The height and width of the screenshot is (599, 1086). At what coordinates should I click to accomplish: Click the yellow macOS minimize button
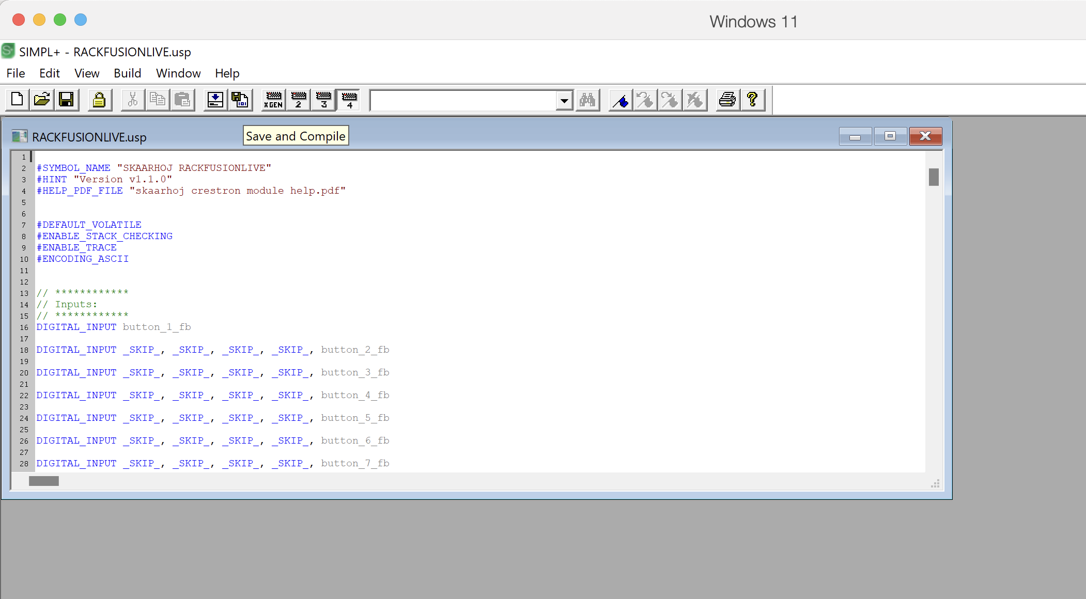[39, 20]
